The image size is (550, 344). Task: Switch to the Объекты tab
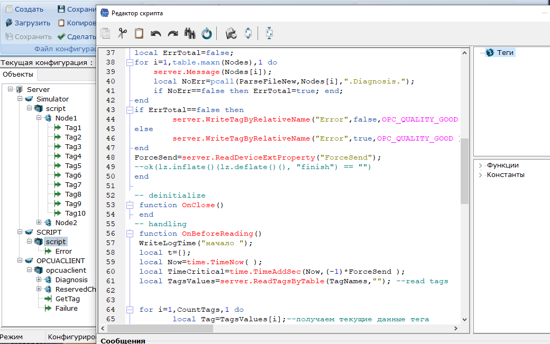18,75
